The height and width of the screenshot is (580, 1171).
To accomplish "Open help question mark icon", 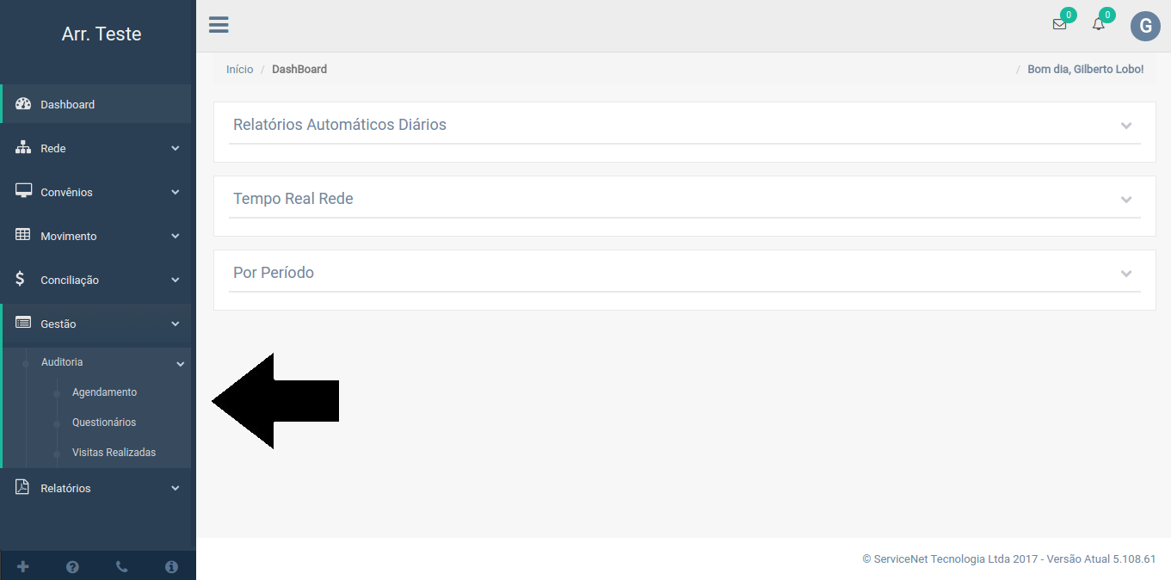I will 72,566.
